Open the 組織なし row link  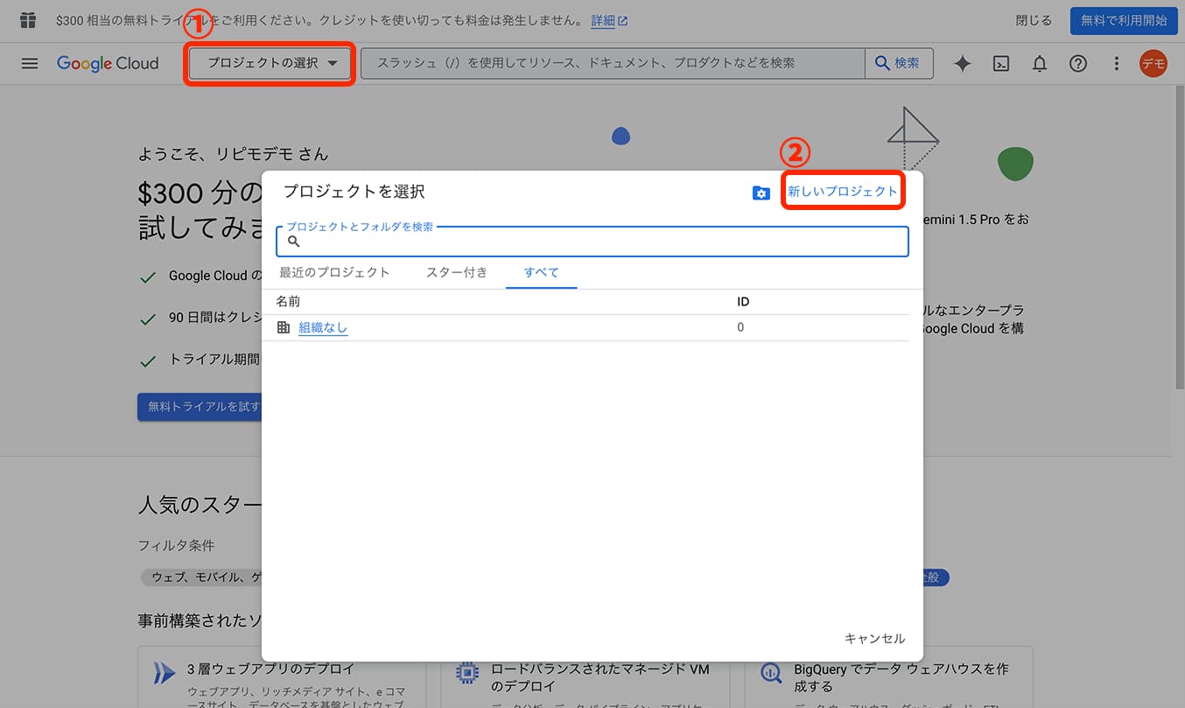pyautogui.click(x=323, y=327)
